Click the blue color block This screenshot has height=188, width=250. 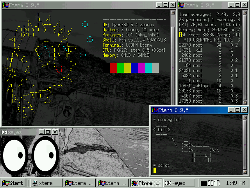(x=134, y=68)
